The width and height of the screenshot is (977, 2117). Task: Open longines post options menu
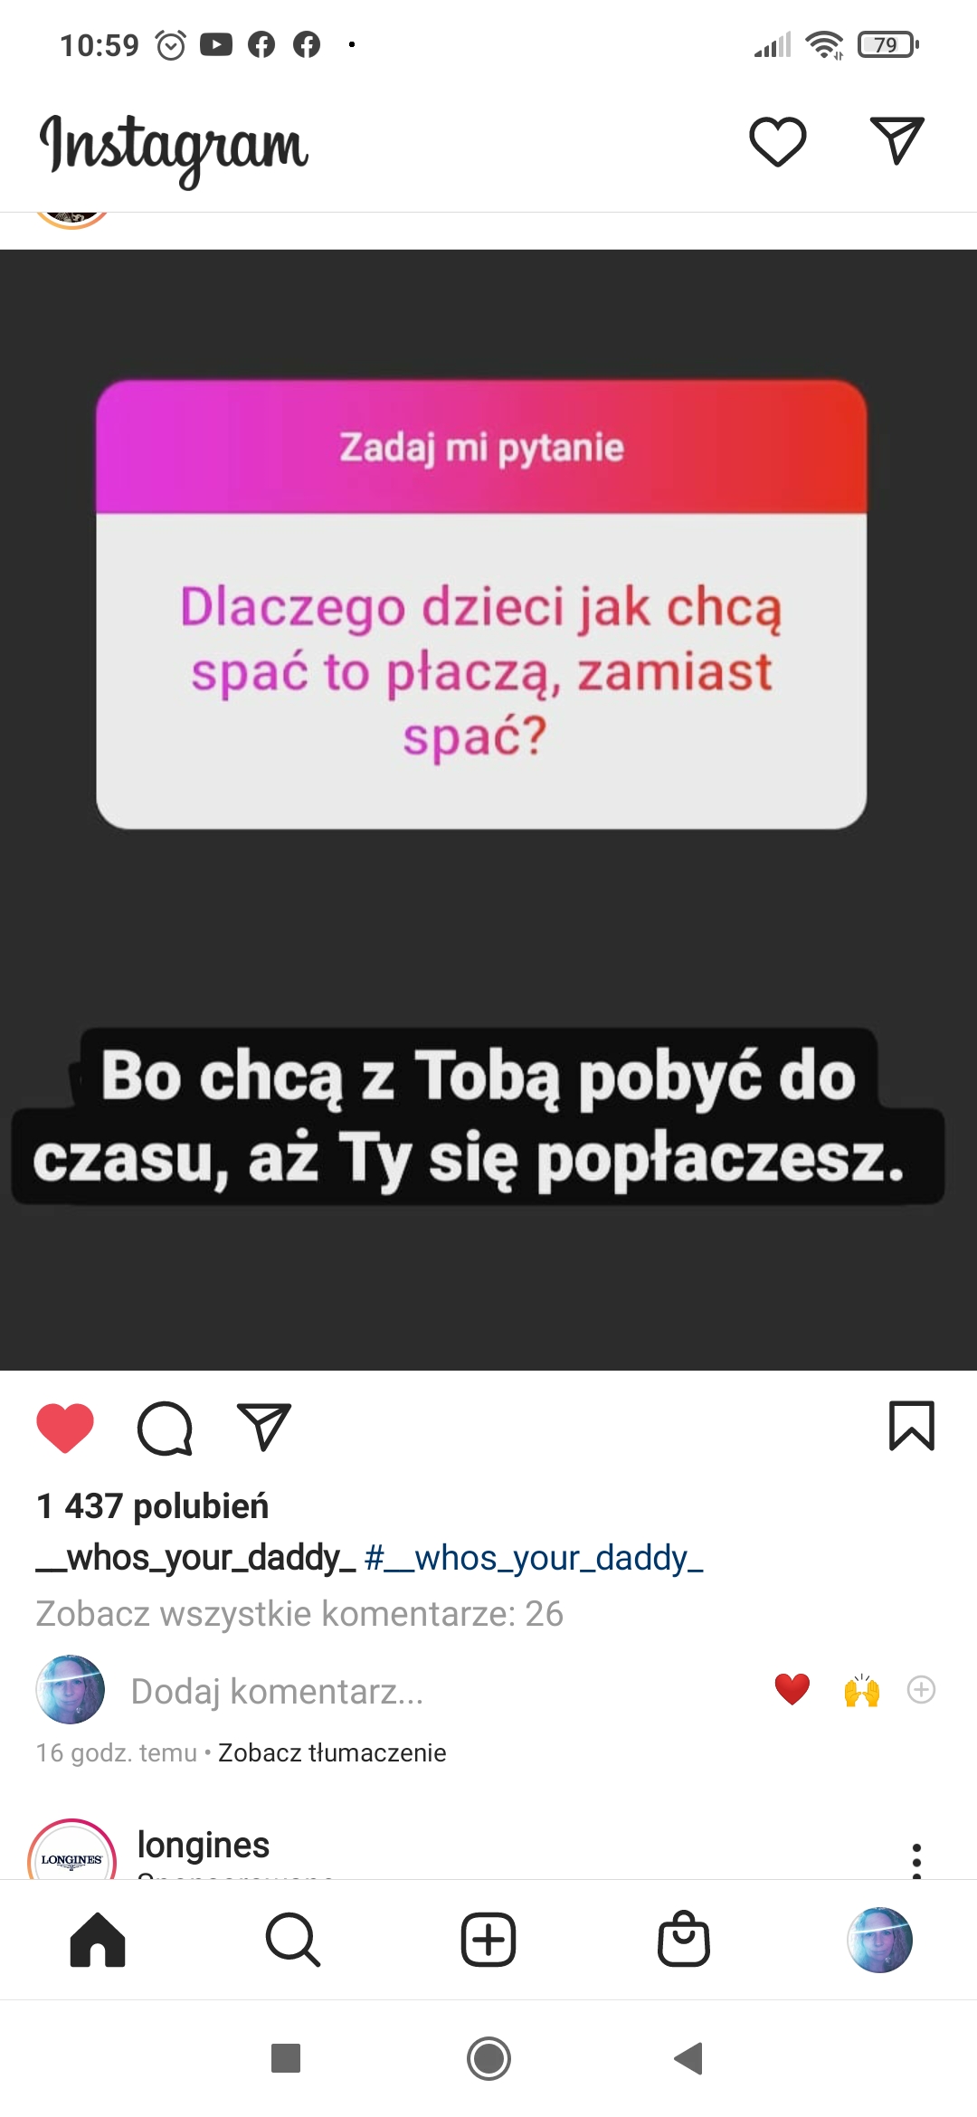tap(916, 1860)
